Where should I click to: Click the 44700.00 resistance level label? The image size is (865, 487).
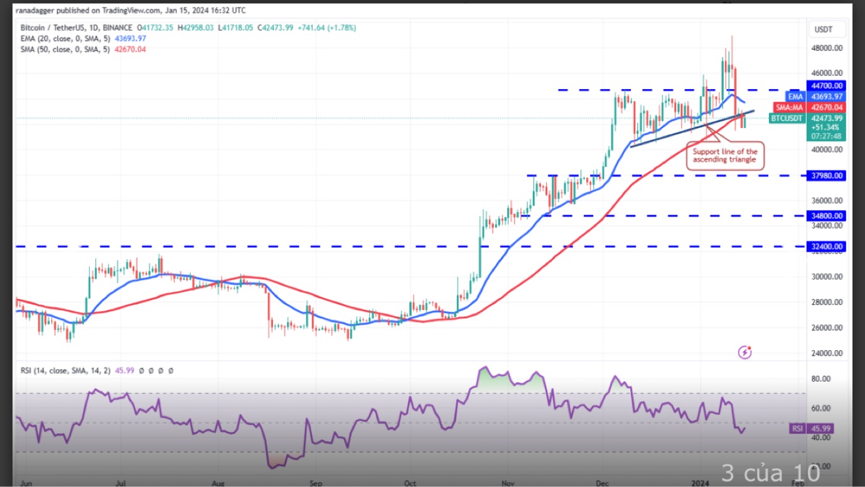point(827,85)
